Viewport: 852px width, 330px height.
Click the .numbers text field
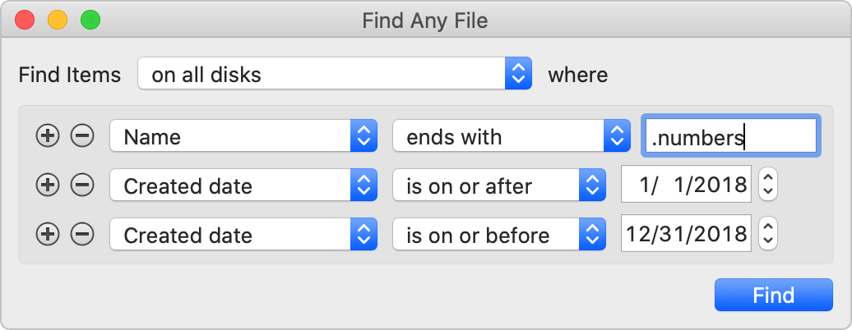click(729, 136)
